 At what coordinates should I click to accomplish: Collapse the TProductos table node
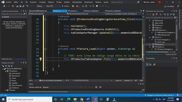[5, 71]
